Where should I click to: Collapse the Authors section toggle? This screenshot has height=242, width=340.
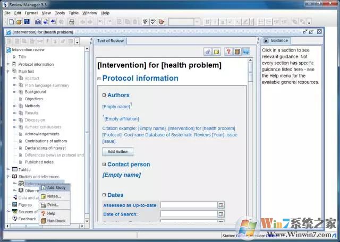pyautogui.click(x=105, y=95)
